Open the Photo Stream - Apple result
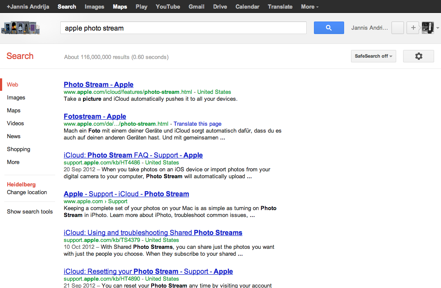The width and height of the screenshot is (441, 288). (x=99, y=85)
